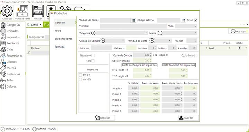The image size is (249, 132).
Task: Switch to the Especificaciones section
Action: pyautogui.click(x=64, y=39)
